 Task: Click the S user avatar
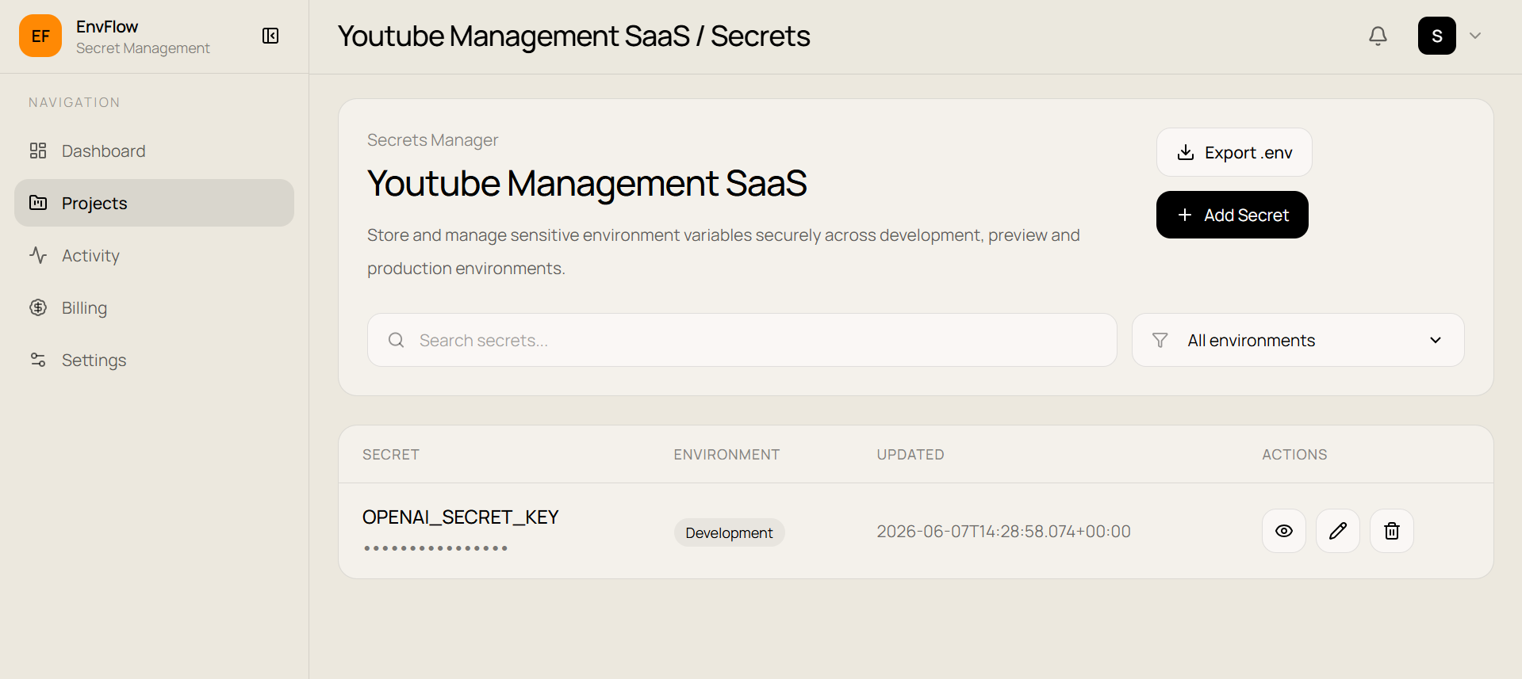point(1436,36)
